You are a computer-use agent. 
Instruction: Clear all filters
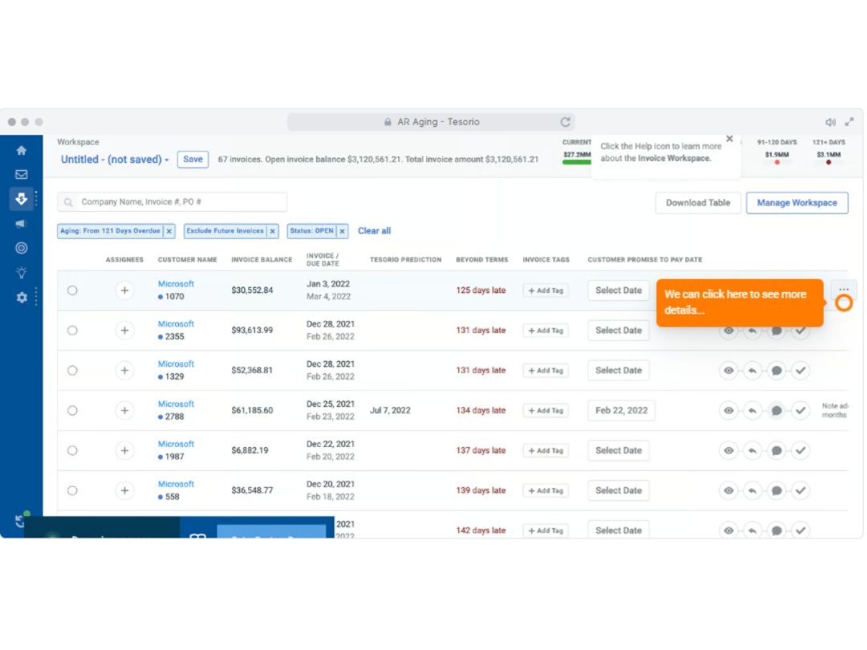click(x=374, y=230)
